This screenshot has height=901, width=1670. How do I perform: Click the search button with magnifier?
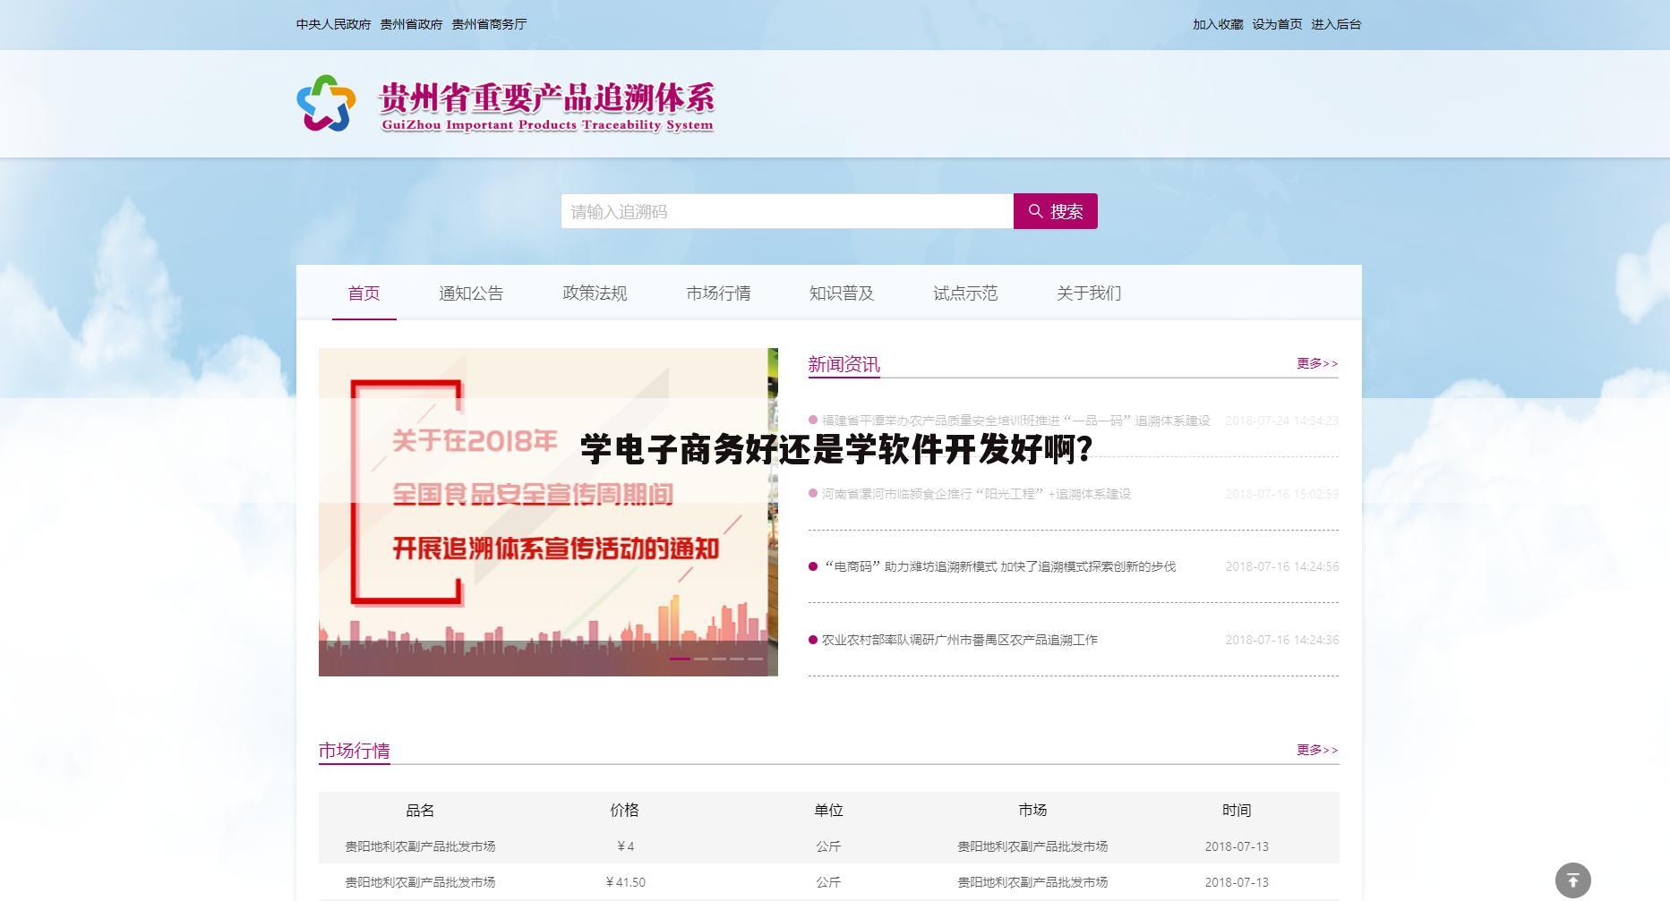[x=1055, y=211]
